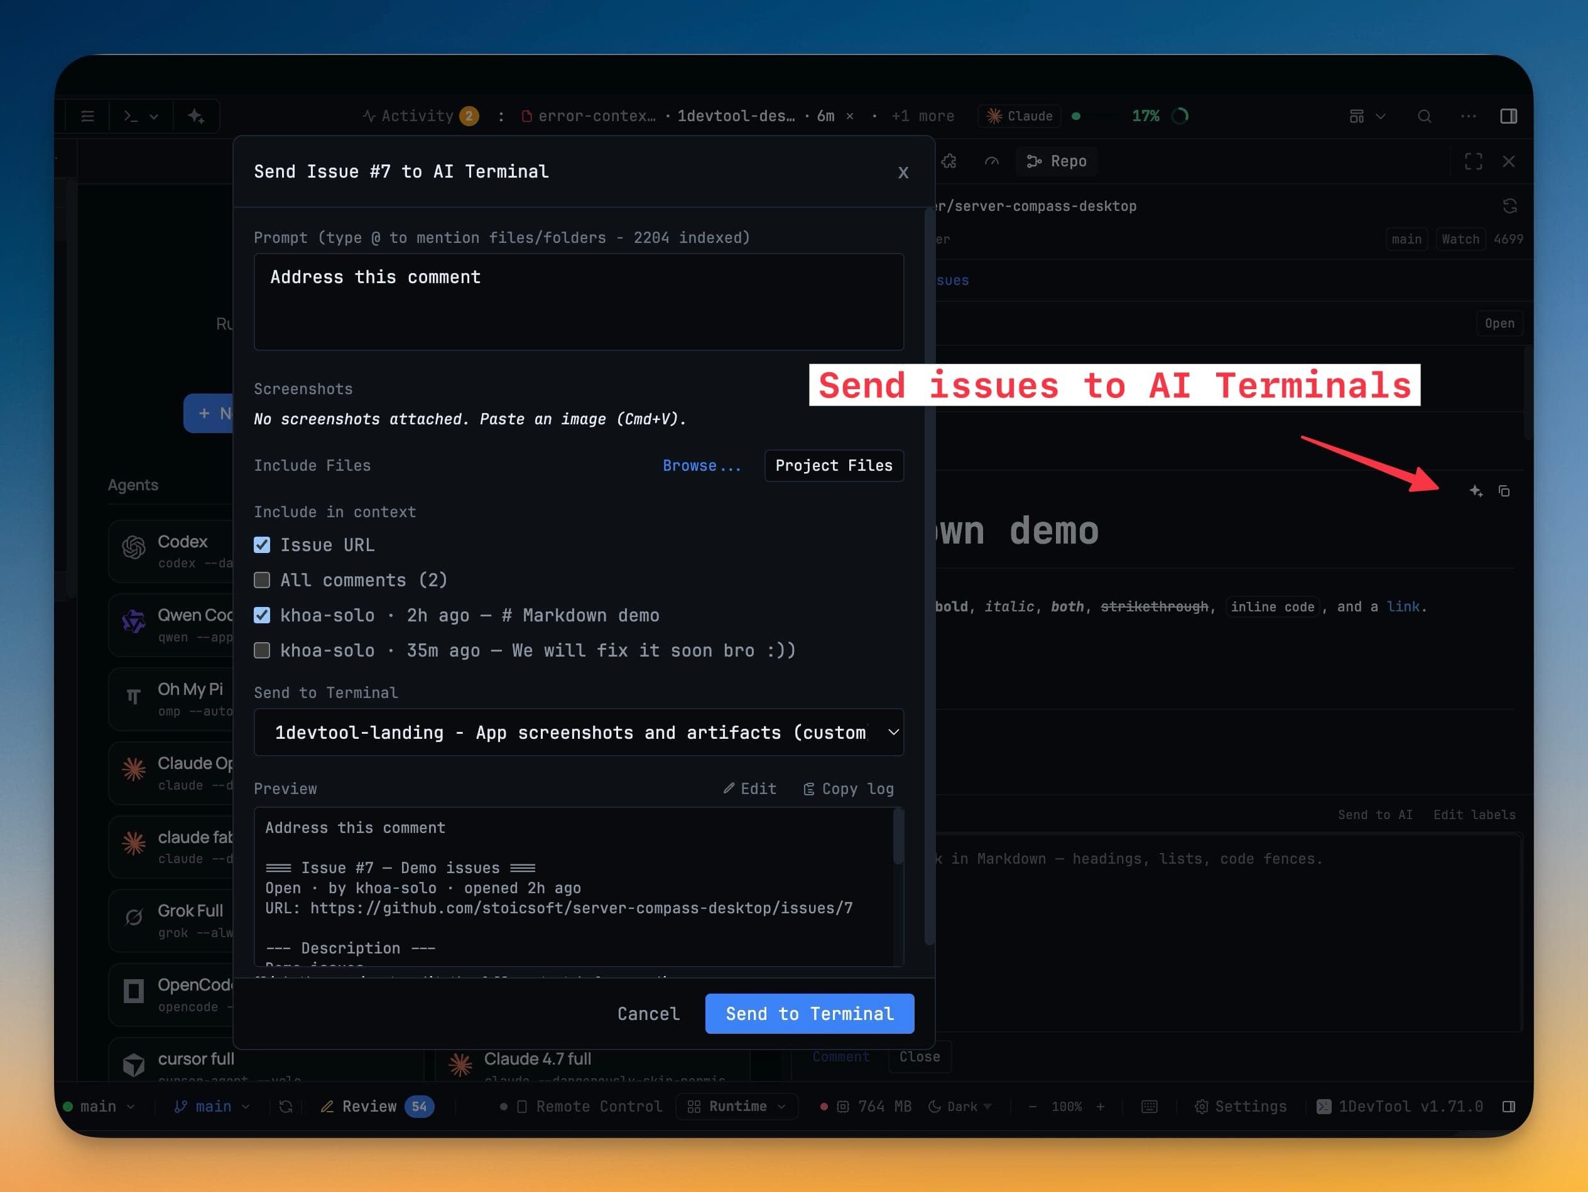Click Cancel in the dialog
1588x1192 pixels.
click(x=648, y=1013)
